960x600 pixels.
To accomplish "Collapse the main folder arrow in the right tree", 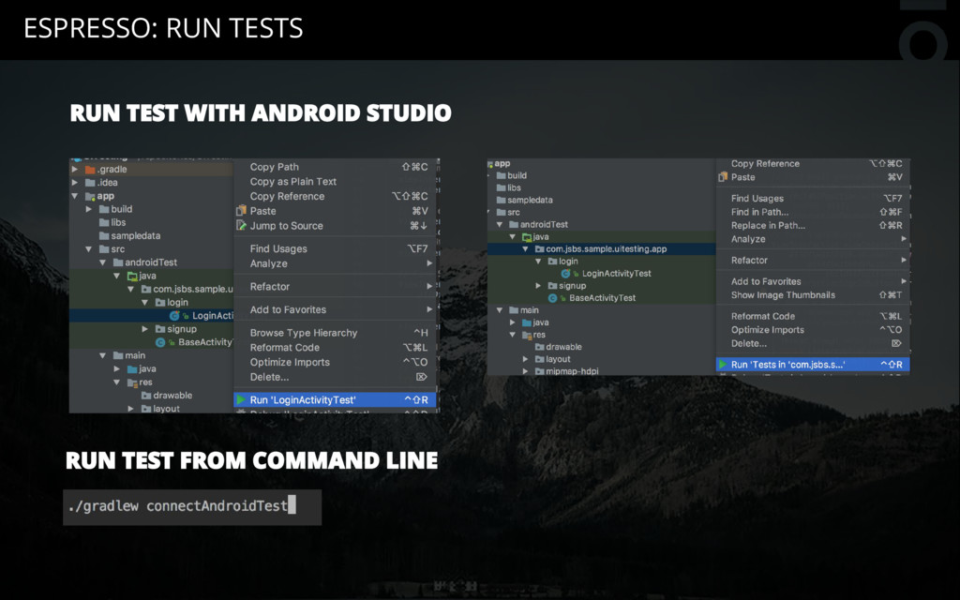I will 500,310.
